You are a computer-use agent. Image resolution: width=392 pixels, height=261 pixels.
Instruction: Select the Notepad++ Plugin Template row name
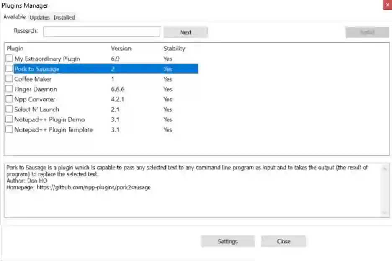coord(54,129)
